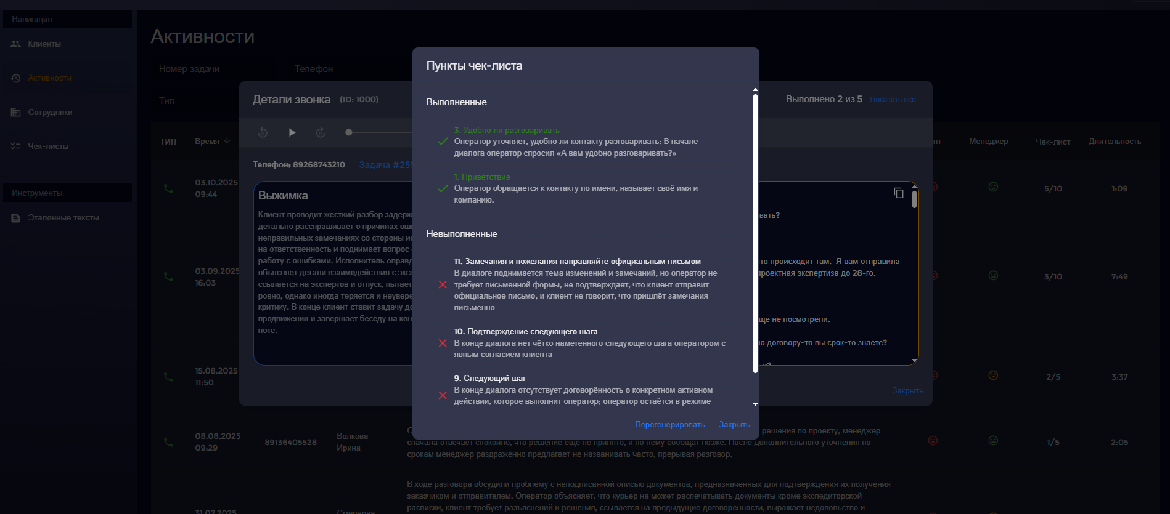
Task: Click the rewind button in call player
Action: point(263,132)
